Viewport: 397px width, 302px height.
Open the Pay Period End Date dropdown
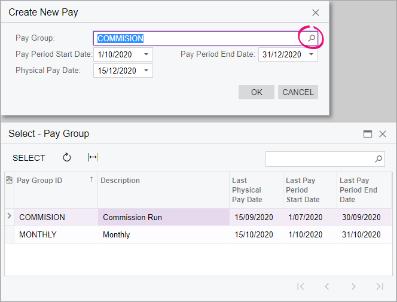click(311, 54)
